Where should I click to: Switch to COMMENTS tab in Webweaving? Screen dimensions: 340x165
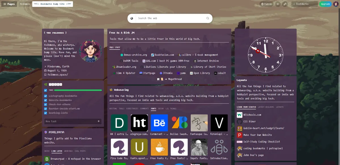pos(144,109)
